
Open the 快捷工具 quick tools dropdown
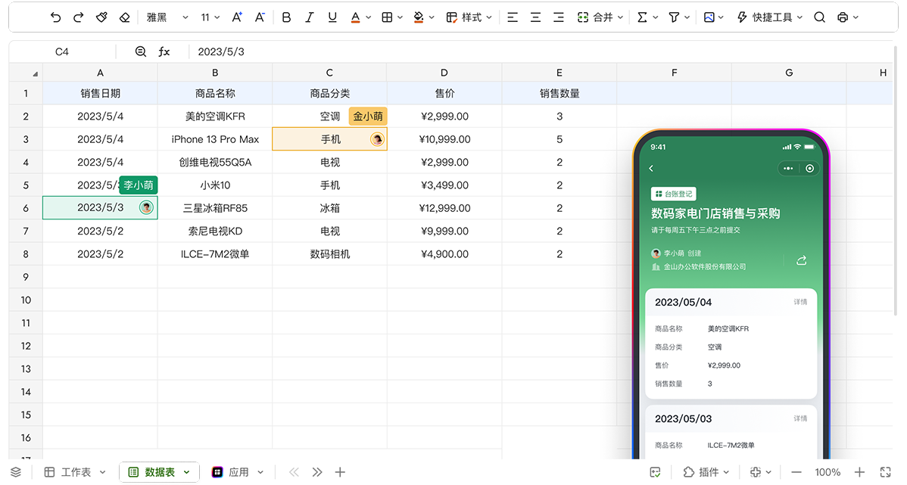(x=769, y=17)
